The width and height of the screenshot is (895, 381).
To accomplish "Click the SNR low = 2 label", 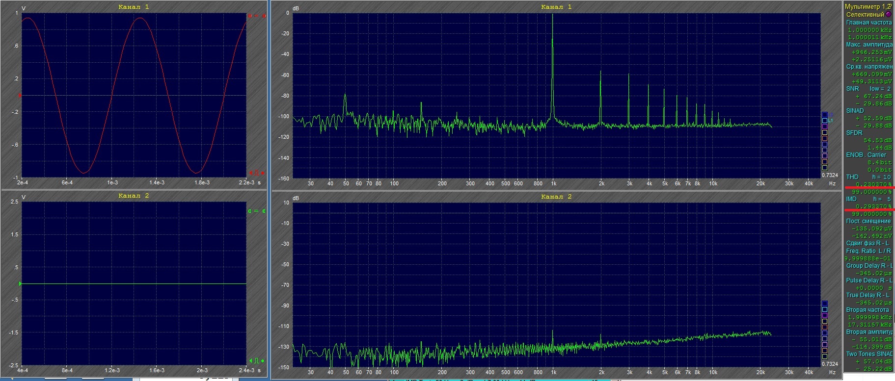I will coord(868,89).
